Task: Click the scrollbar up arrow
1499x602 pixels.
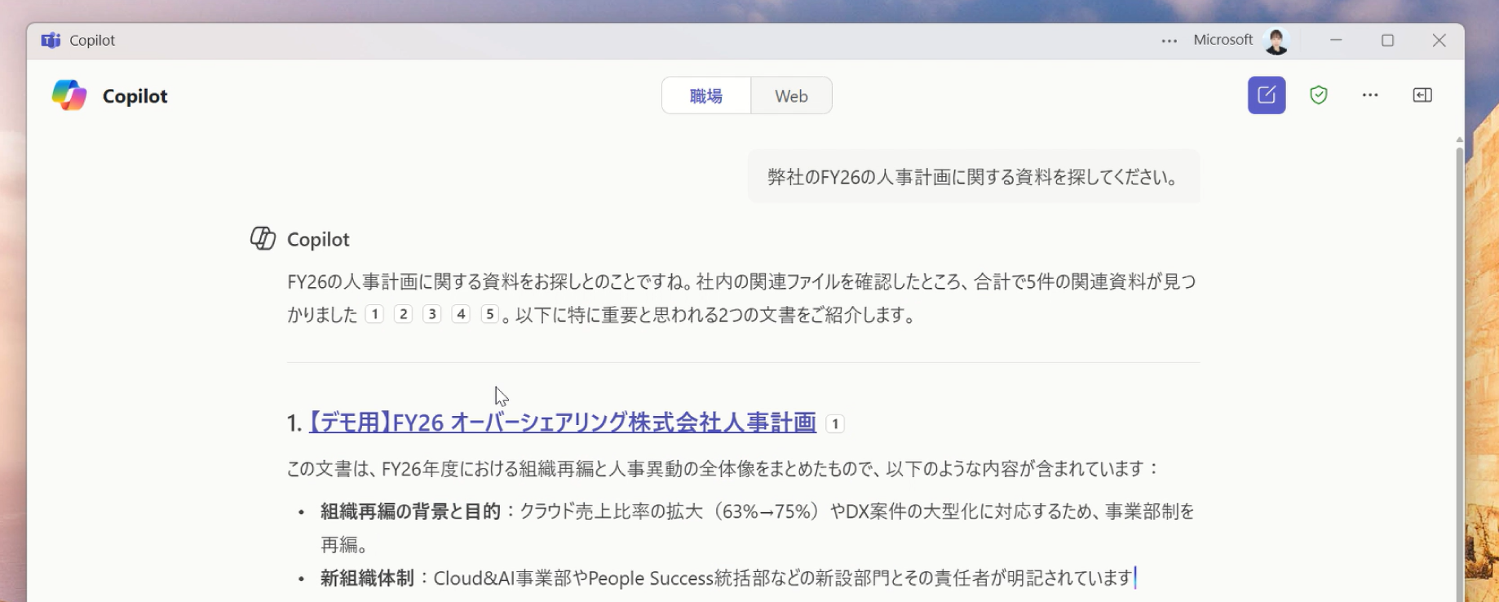Action: [1460, 140]
